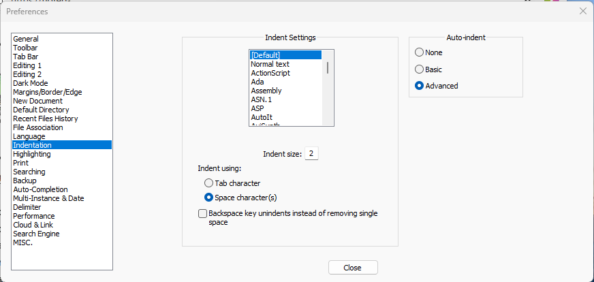Viewport: 594px width, 282px height.
Task: Pick ActionScript in the language list
Action: pos(270,73)
